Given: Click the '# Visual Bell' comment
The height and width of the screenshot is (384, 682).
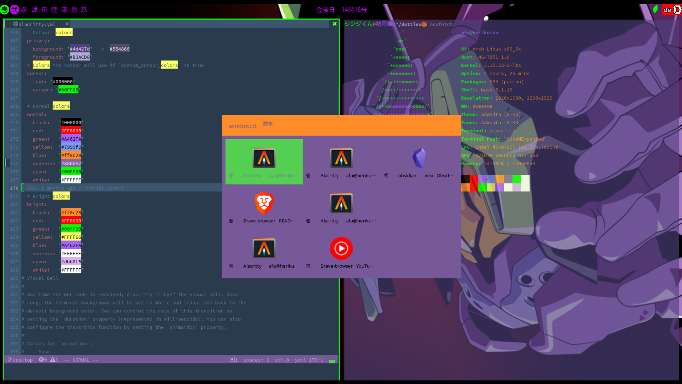Looking at the screenshot, I should coord(40,278).
